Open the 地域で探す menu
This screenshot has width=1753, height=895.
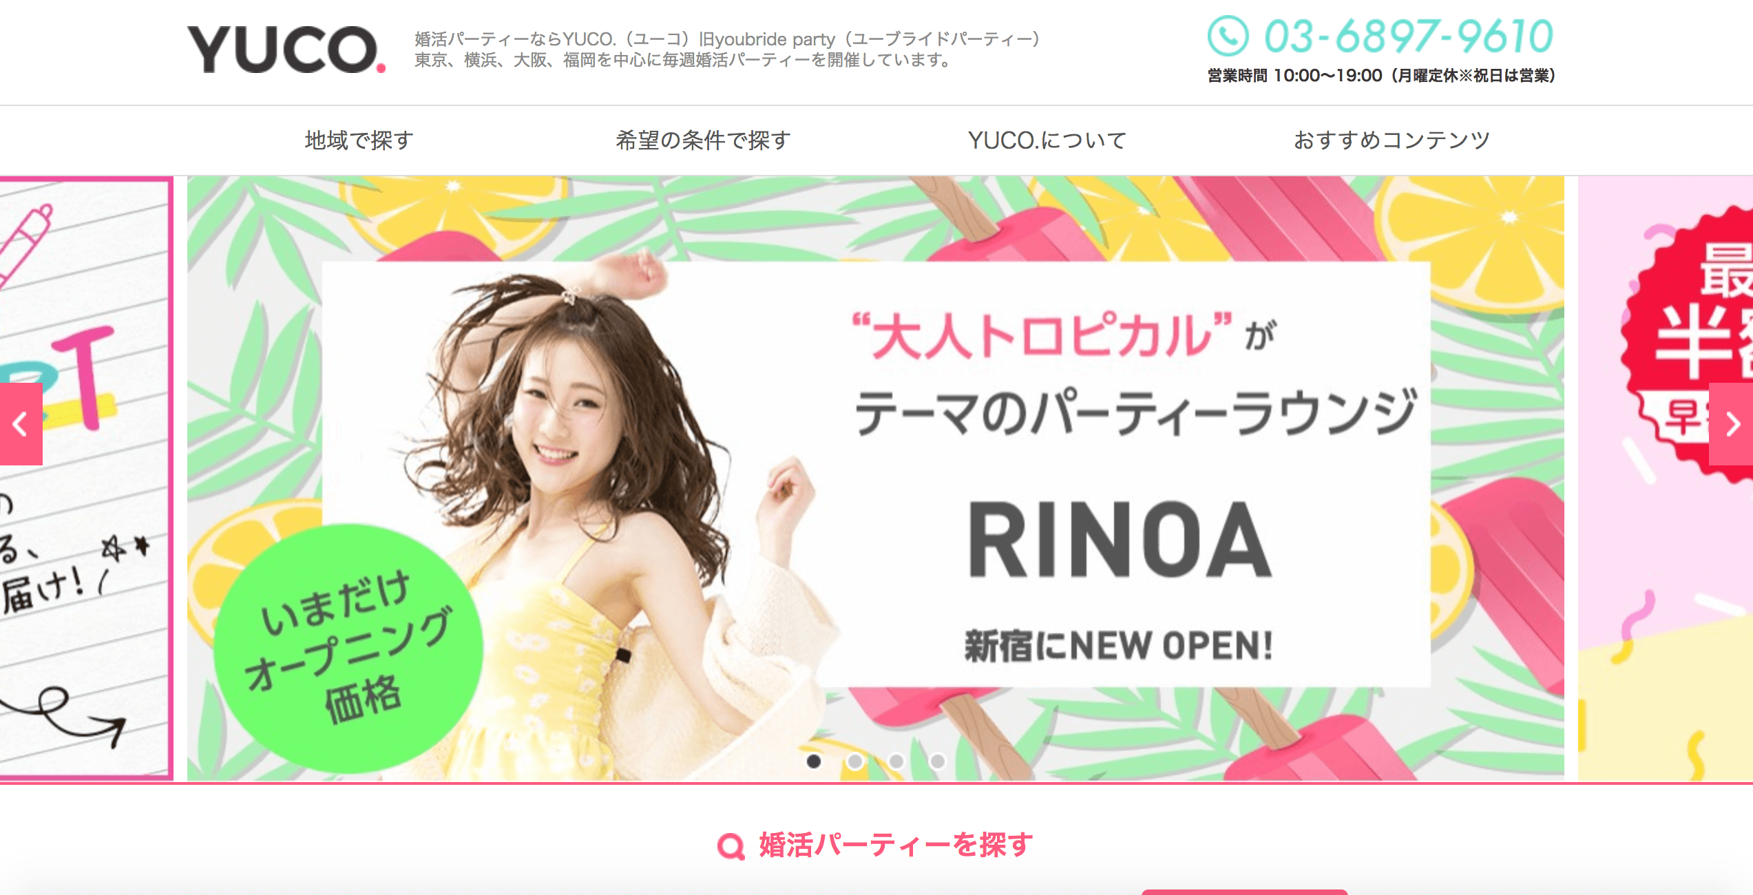coord(359,140)
